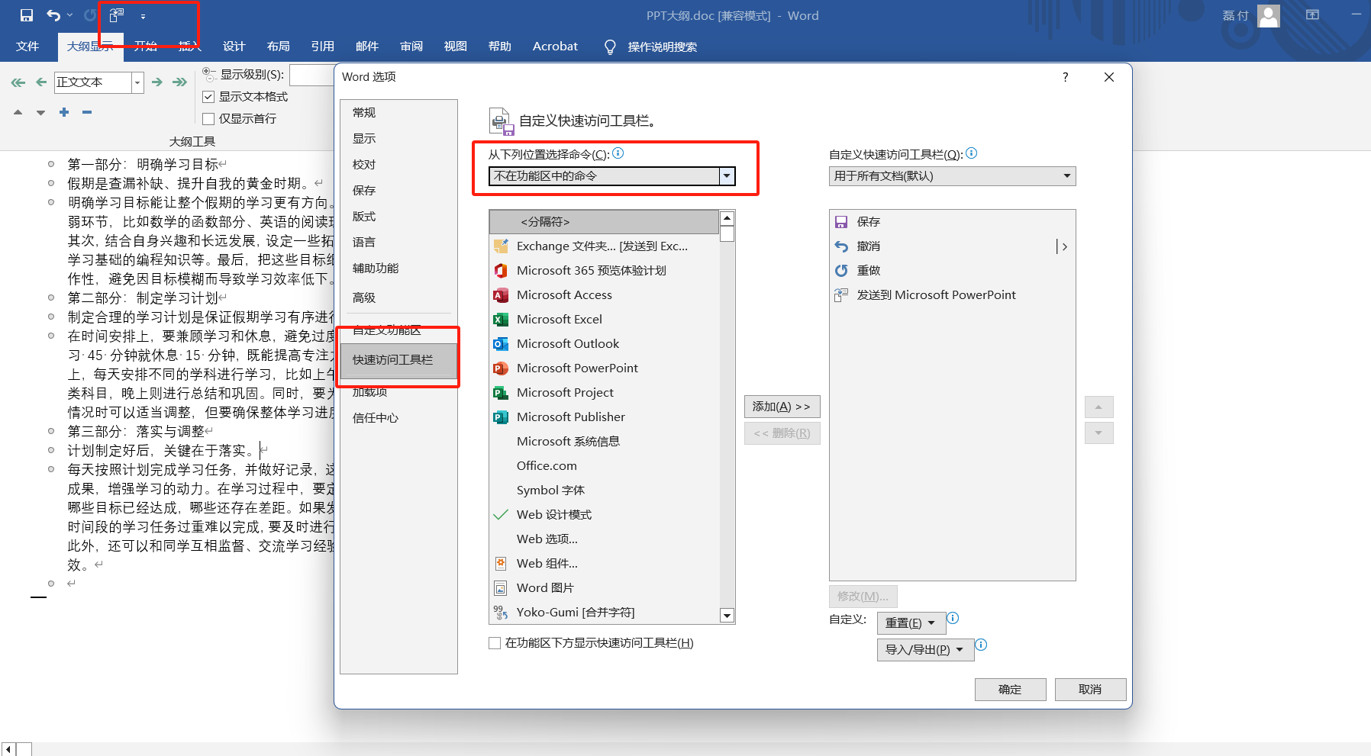The width and height of the screenshot is (1371, 756).
Task: Click the Save icon in the title bar
Action: pos(27,15)
